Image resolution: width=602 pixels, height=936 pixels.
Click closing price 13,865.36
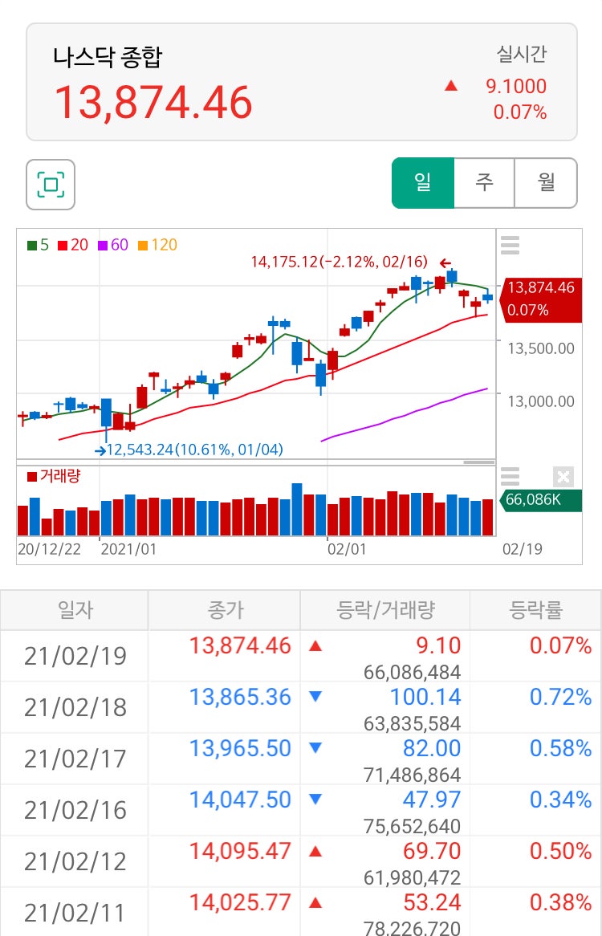[240, 697]
